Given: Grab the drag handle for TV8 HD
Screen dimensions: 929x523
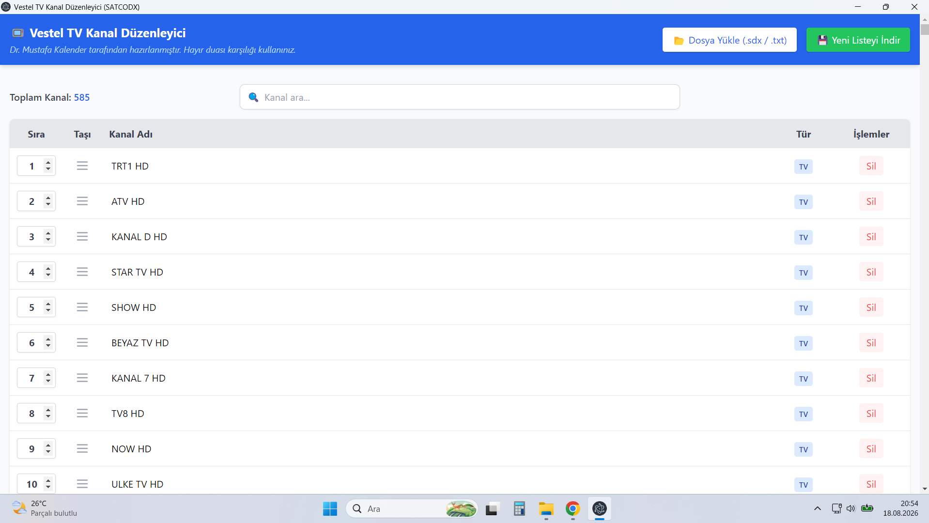Looking at the screenshot, I should point(82,413).
